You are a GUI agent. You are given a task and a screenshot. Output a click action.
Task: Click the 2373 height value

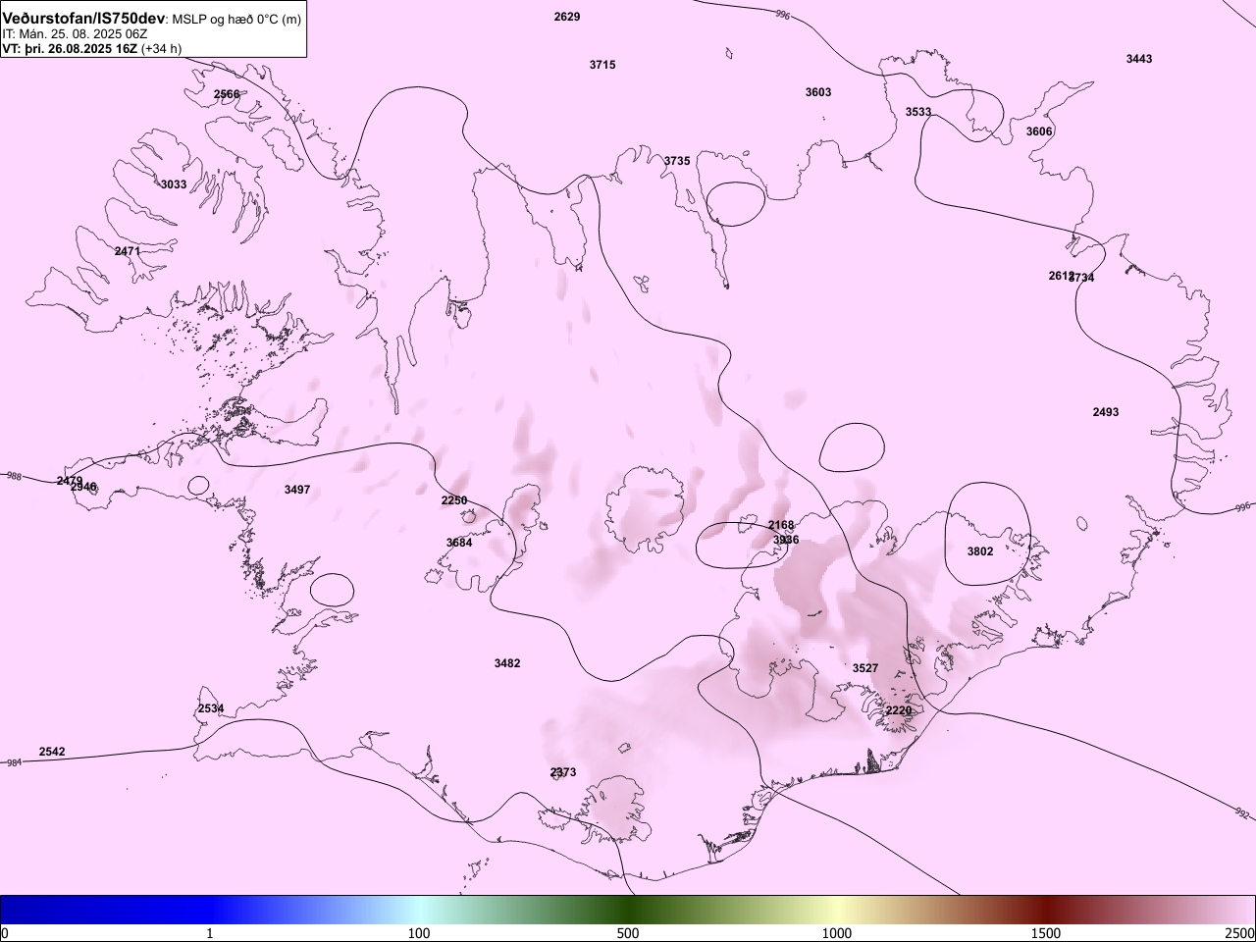pos(563,772)
